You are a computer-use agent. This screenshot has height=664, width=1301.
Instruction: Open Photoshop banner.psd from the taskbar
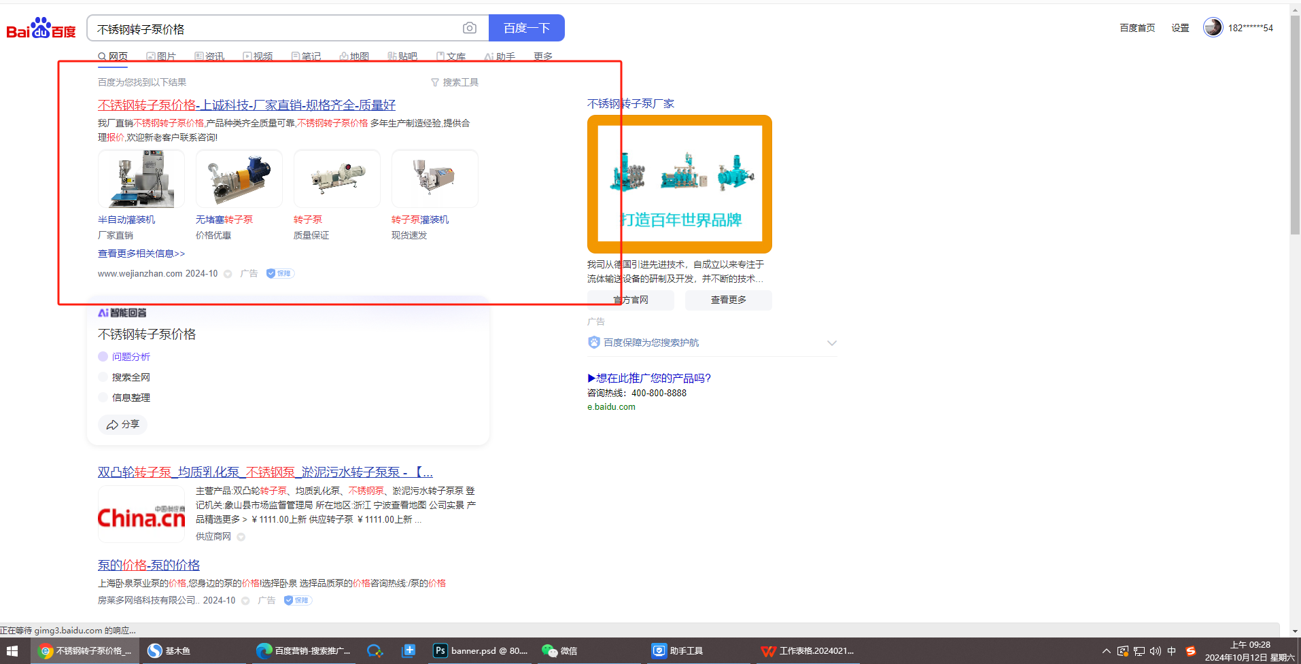coord(481,651)
